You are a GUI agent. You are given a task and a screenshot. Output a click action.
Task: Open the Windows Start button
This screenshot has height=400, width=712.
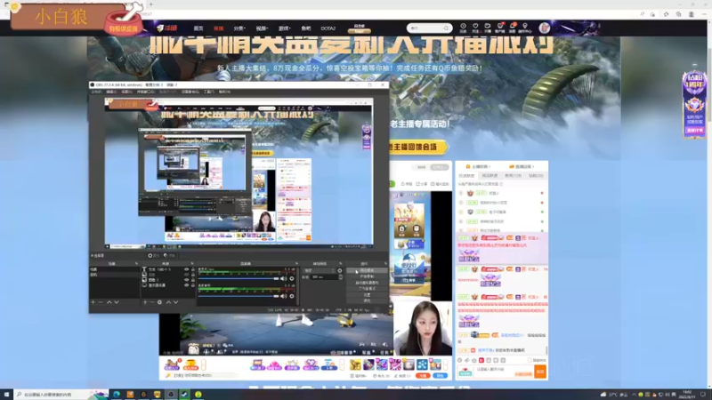(6, 395)
